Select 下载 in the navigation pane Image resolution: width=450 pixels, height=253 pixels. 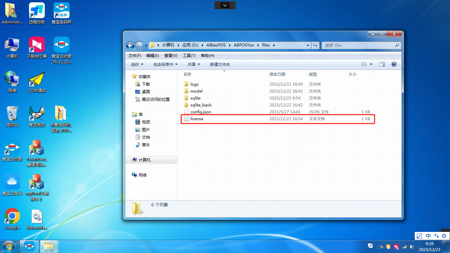[x=143, y=84]
